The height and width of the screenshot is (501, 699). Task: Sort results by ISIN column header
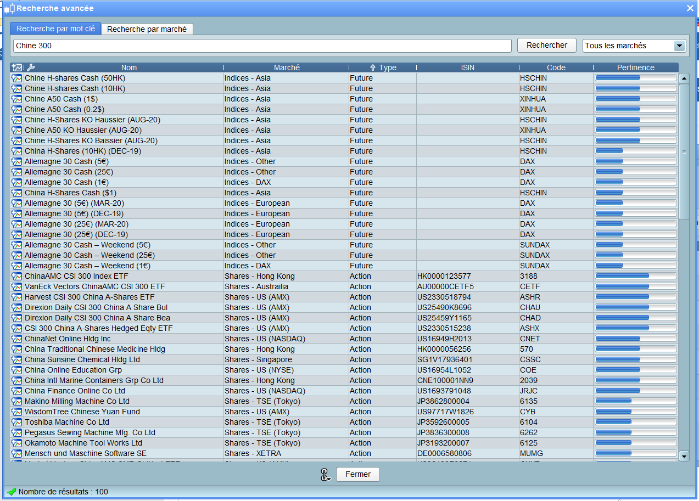468,67
